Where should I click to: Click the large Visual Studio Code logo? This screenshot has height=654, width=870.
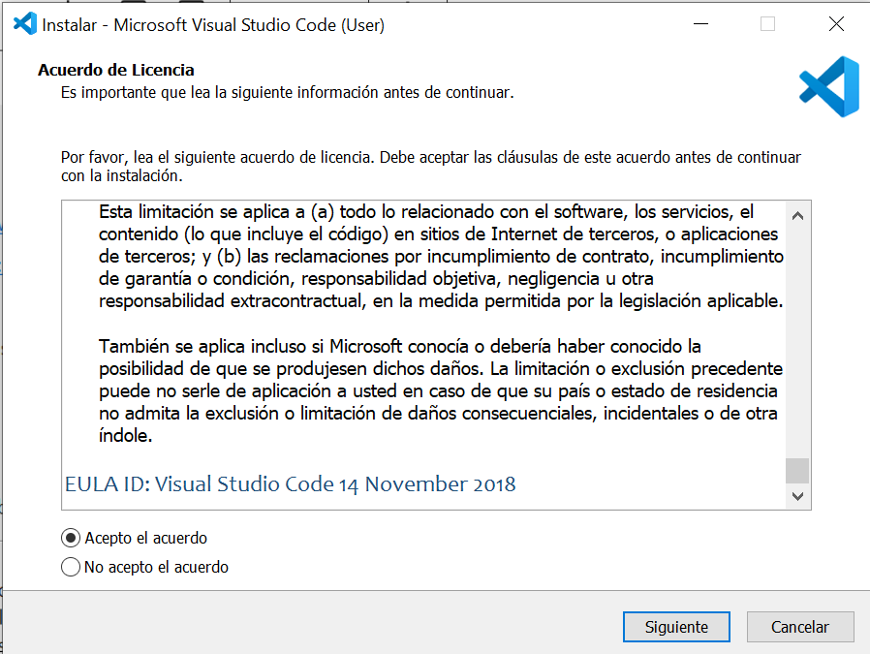[828, 86]
